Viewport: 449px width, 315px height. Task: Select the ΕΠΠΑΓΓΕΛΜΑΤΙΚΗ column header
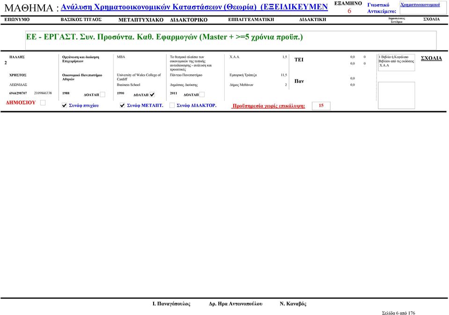pos(251,20)
